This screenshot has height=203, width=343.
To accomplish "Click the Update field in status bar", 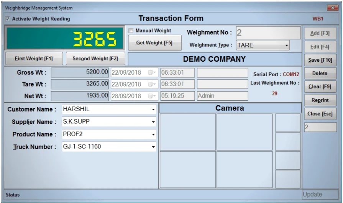I will click(320, 195).
